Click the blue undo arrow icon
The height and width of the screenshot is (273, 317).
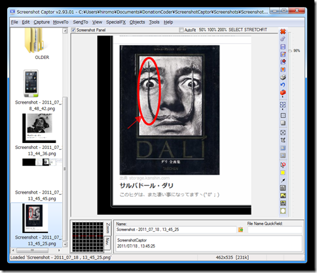point(283,85)
